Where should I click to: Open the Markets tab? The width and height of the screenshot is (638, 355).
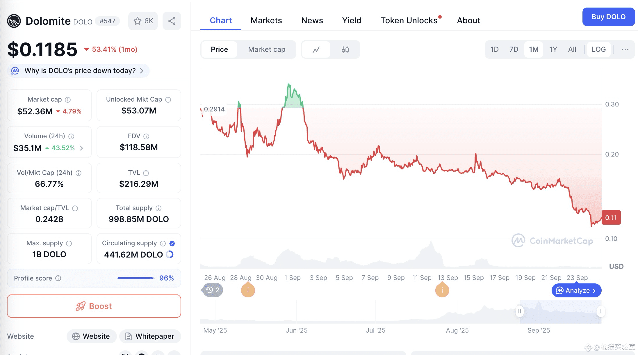pyautogui.click(x=266, y=20)
